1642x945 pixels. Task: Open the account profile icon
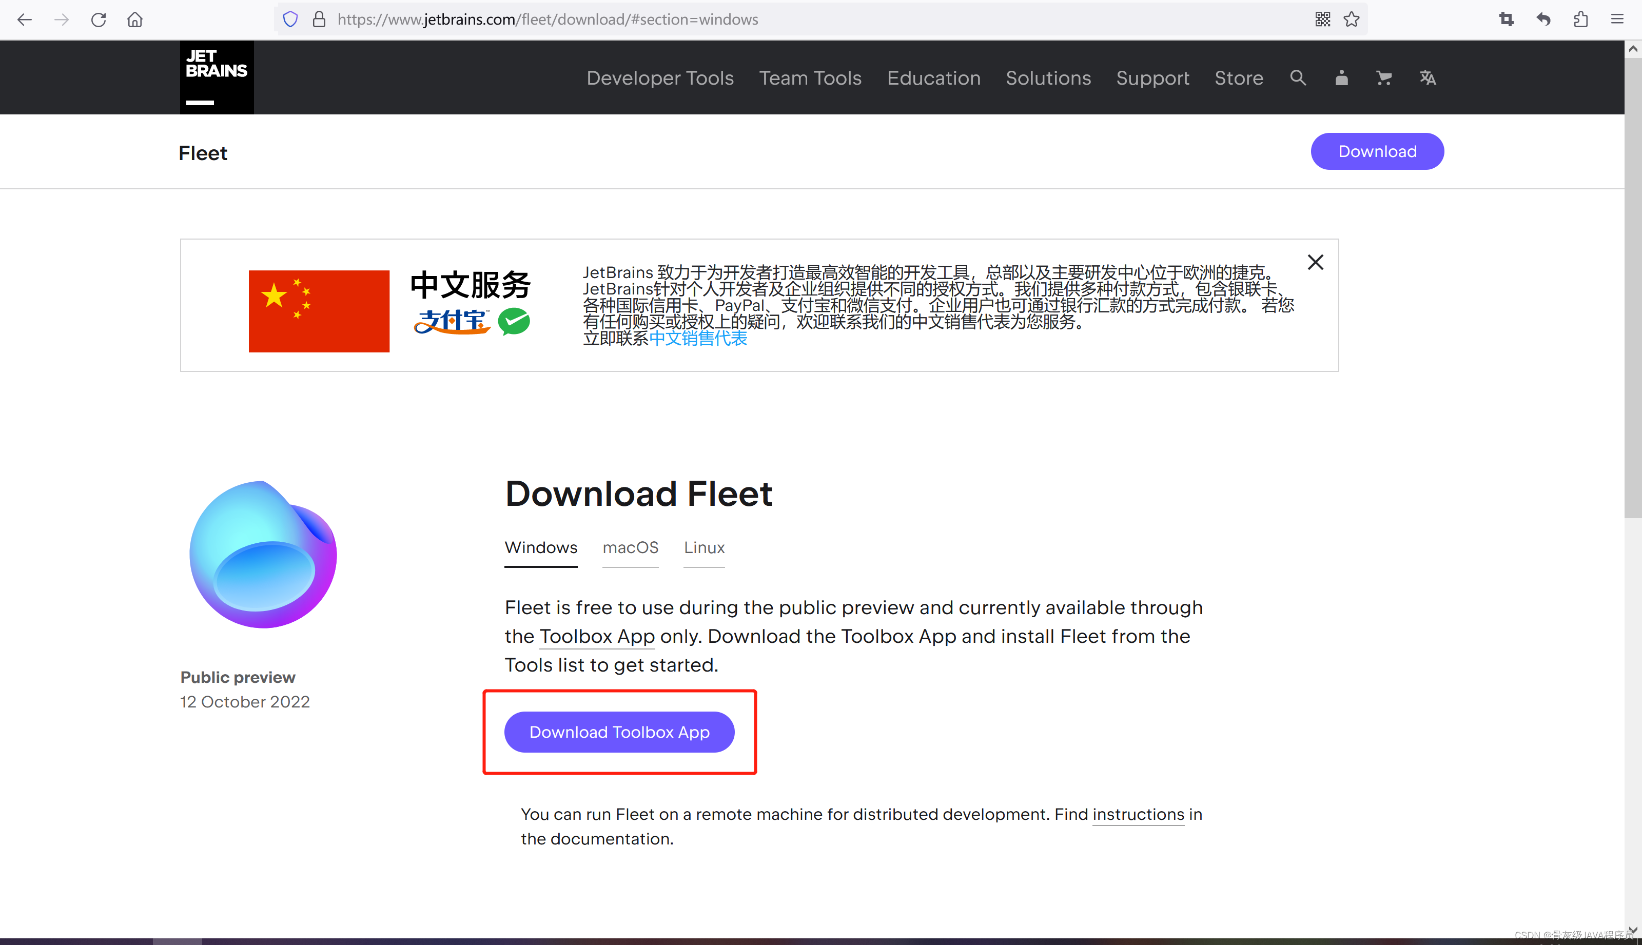pyautogui.click(x=1341, y=77)
